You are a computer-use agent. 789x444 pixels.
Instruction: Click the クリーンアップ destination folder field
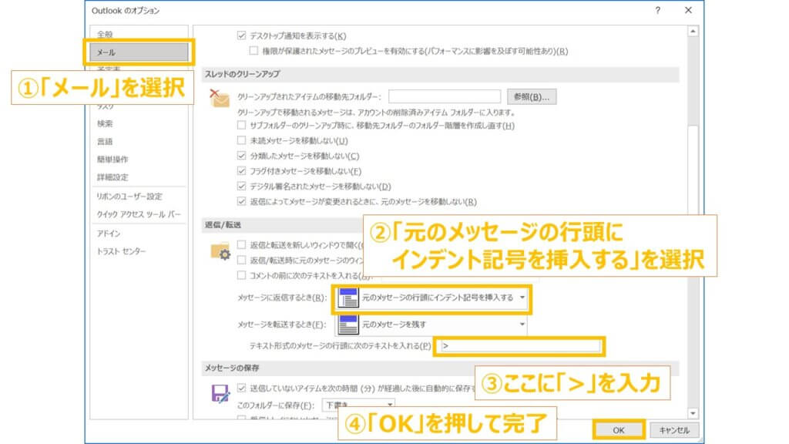pos(445,96)
